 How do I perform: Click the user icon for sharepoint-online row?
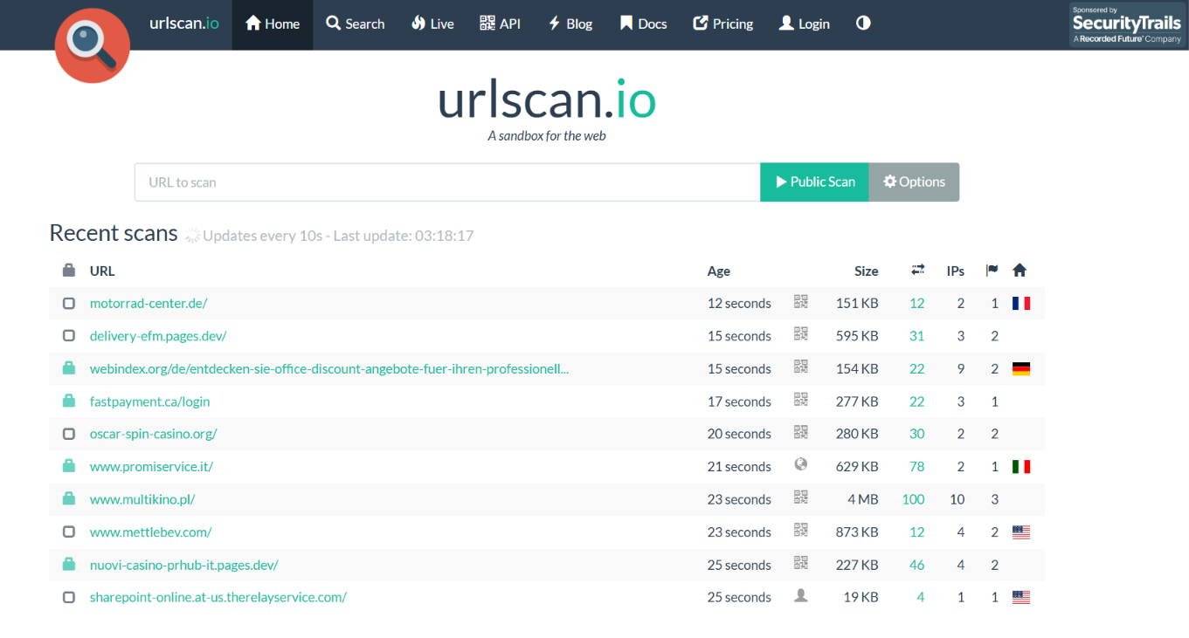point(801,596)
